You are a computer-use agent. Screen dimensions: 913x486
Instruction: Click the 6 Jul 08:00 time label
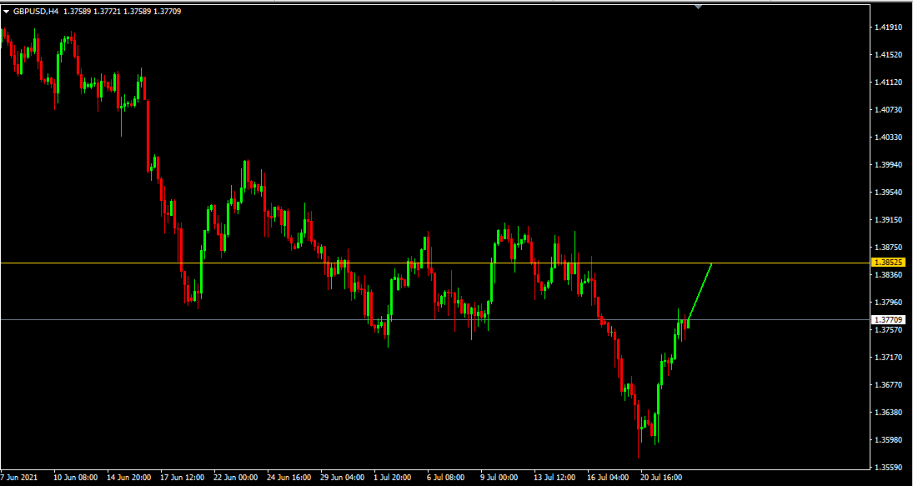click(x=446, y=478)
